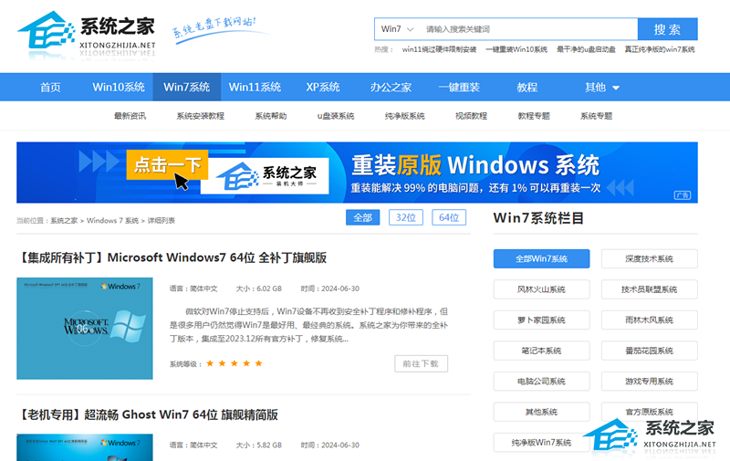Image resolution: width=730 pixels, height=461 pixels.
Task: Select 笔记本系统 category button
Action: pyautogui.click(x=541, y=351)
